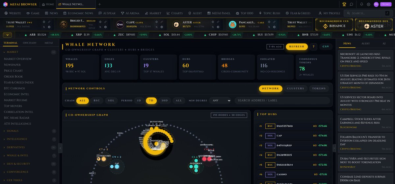The image size is (395, 184).
Task: Set period to 7D
Action: pyautogui.click(x=151, y=101)
